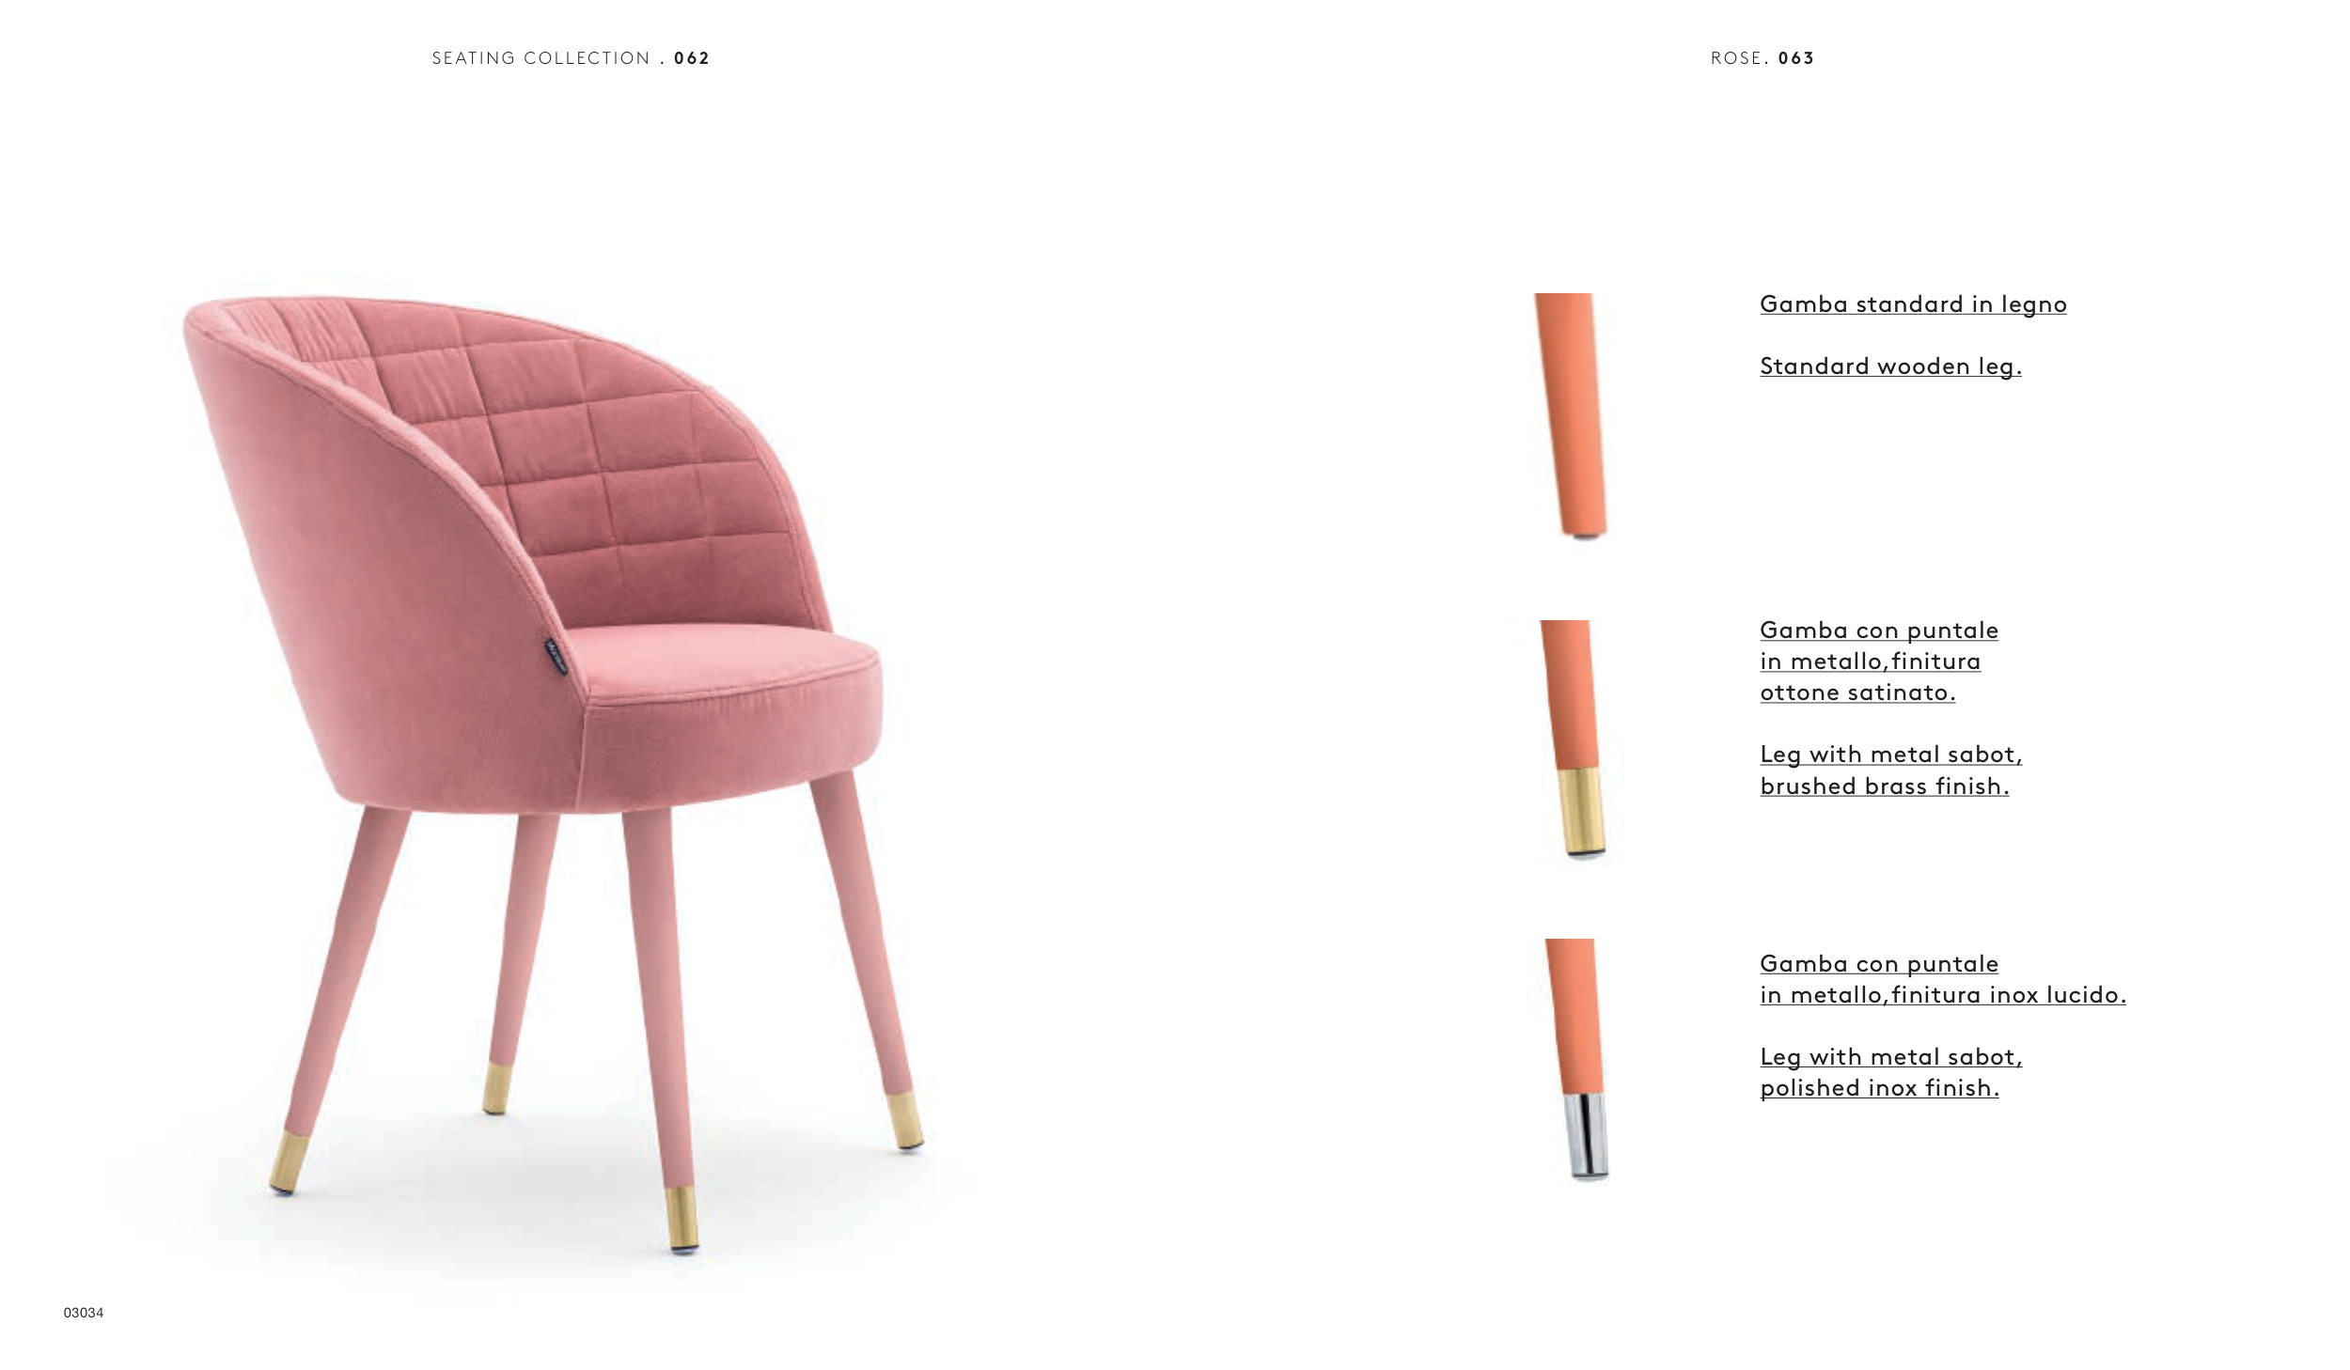Click the 'polished inox finish.' text line
The image size is (2350, 1370).
pyautogui.click(x=1879, y=1088)
